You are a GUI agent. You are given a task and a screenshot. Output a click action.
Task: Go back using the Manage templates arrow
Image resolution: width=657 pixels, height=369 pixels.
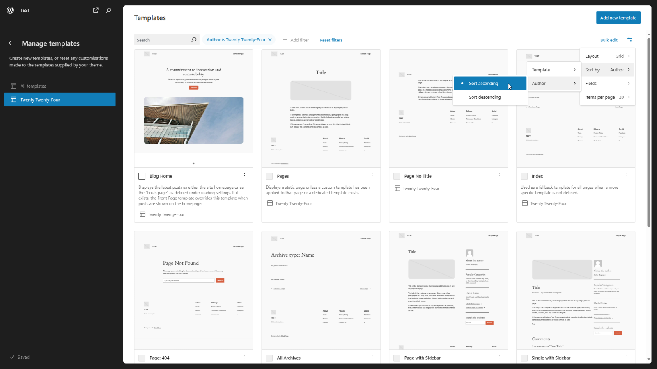point(10,43)
